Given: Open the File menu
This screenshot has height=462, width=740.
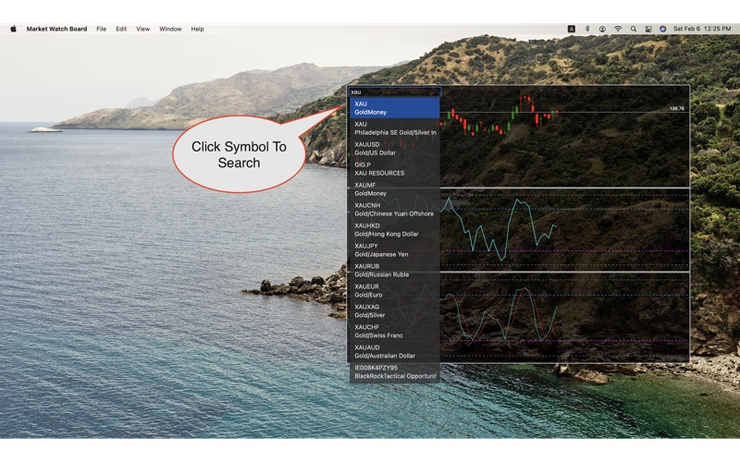Looking at the screenshot, I should point(102,29).
